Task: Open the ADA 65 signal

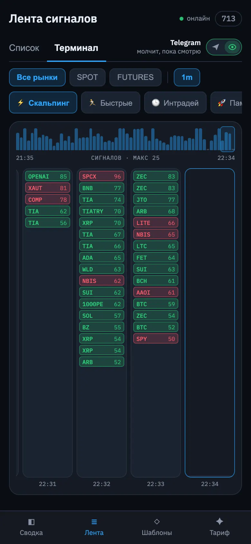Action: point(102,257)
